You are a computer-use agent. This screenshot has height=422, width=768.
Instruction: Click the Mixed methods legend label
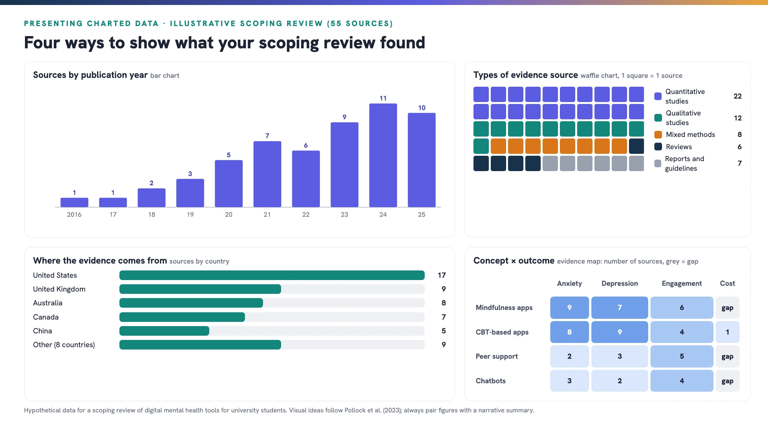coord(690,135)
